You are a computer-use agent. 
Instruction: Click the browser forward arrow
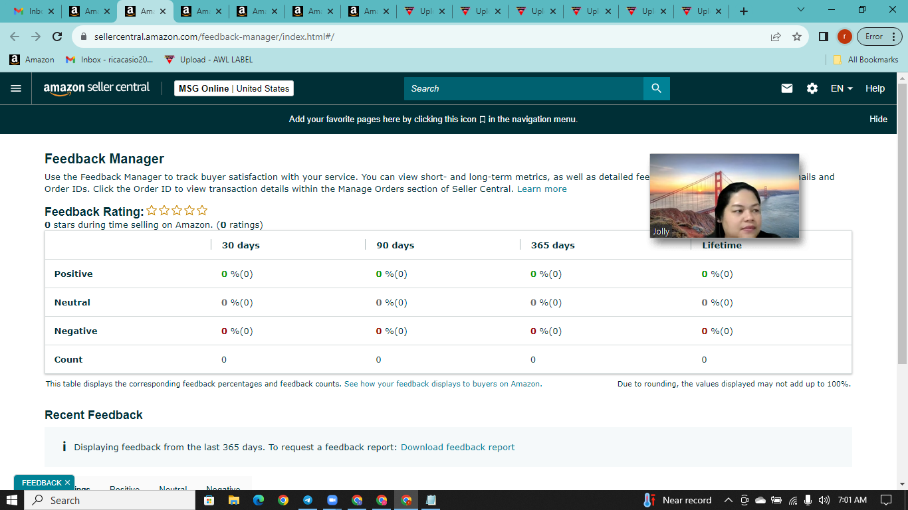click(36, 37)
